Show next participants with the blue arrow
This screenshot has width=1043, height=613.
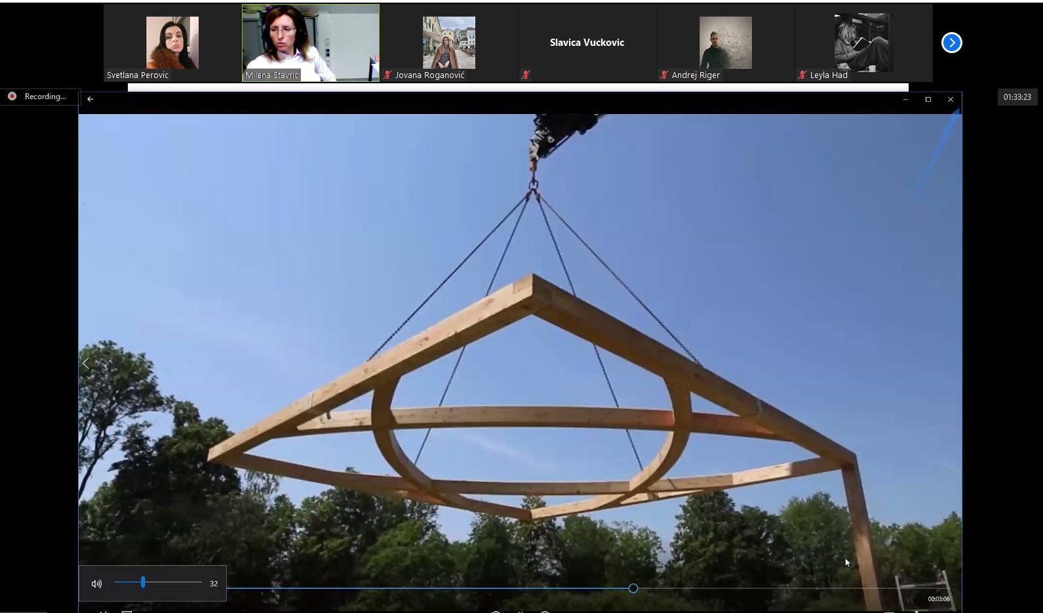tap(951, 43)
